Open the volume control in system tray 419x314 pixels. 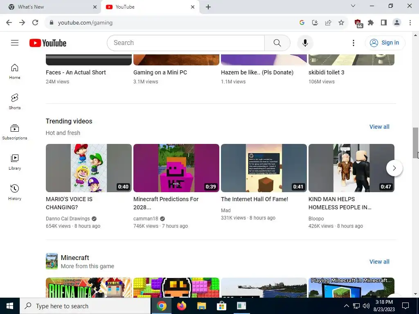click(366, 306)
